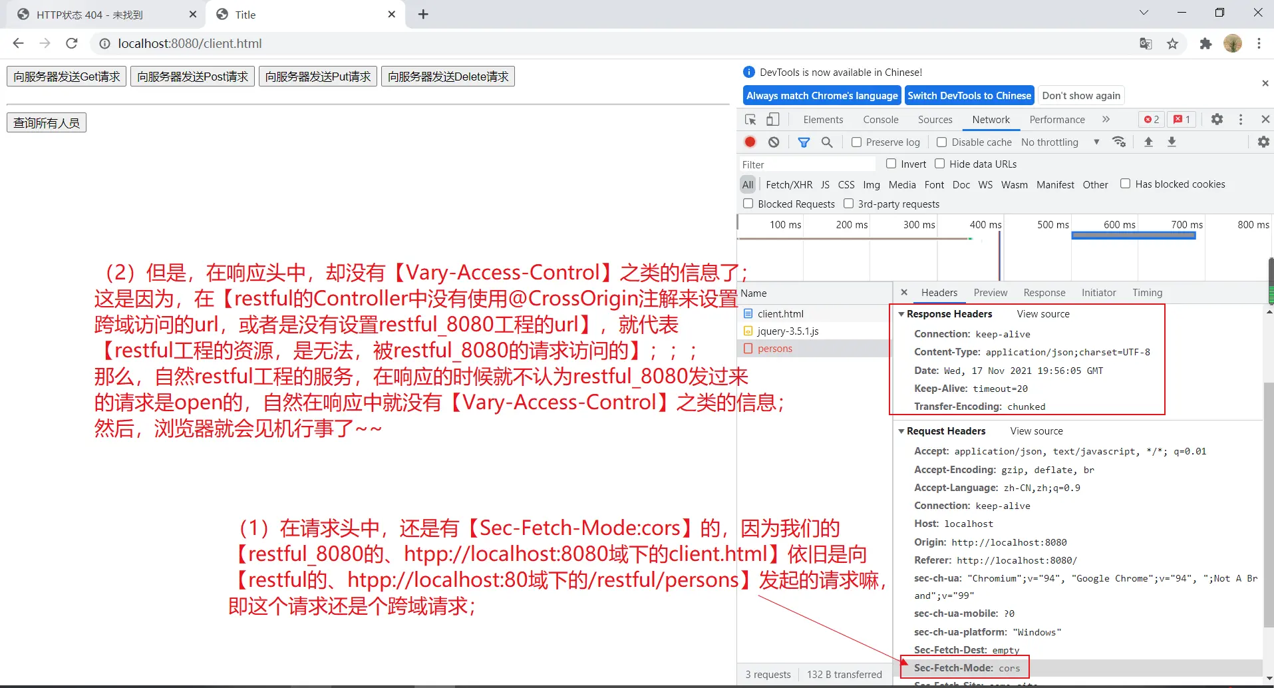Toggle the device toolbar icon
The height and width of the screenshot is (688, 1274).
pyautogui.click(x=772, y=120)
